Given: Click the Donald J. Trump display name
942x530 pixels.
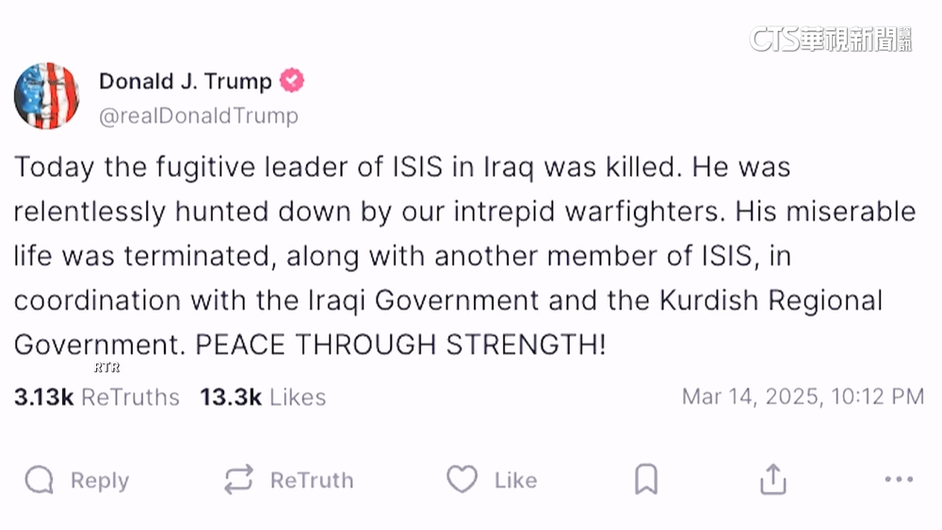Looking at the screenshot, I should tap(186, 81).
